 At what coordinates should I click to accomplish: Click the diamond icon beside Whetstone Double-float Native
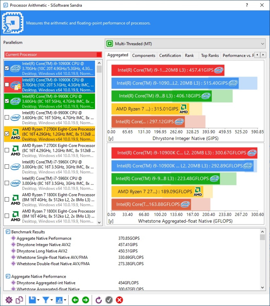coord(13,264)
